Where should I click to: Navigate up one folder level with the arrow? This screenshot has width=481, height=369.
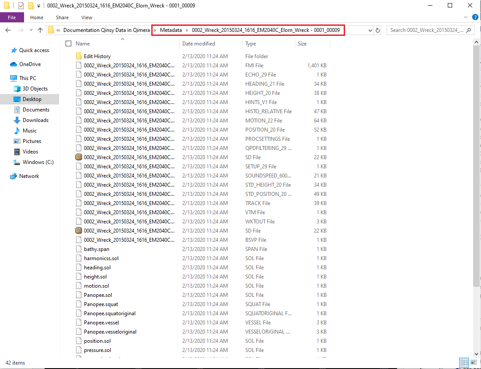coord(40,30)
